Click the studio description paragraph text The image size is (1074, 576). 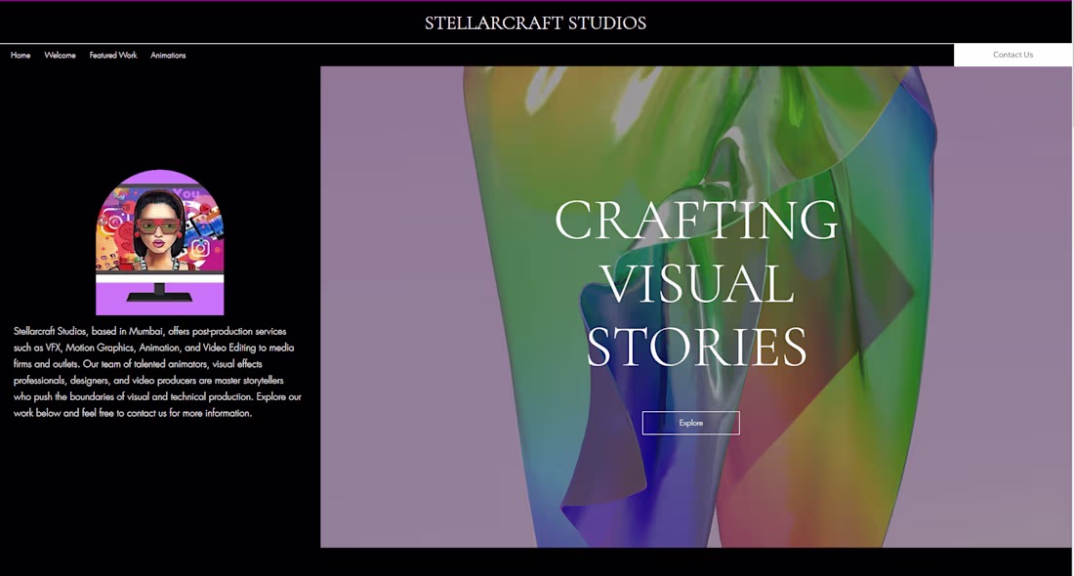[x=156, y=371]
